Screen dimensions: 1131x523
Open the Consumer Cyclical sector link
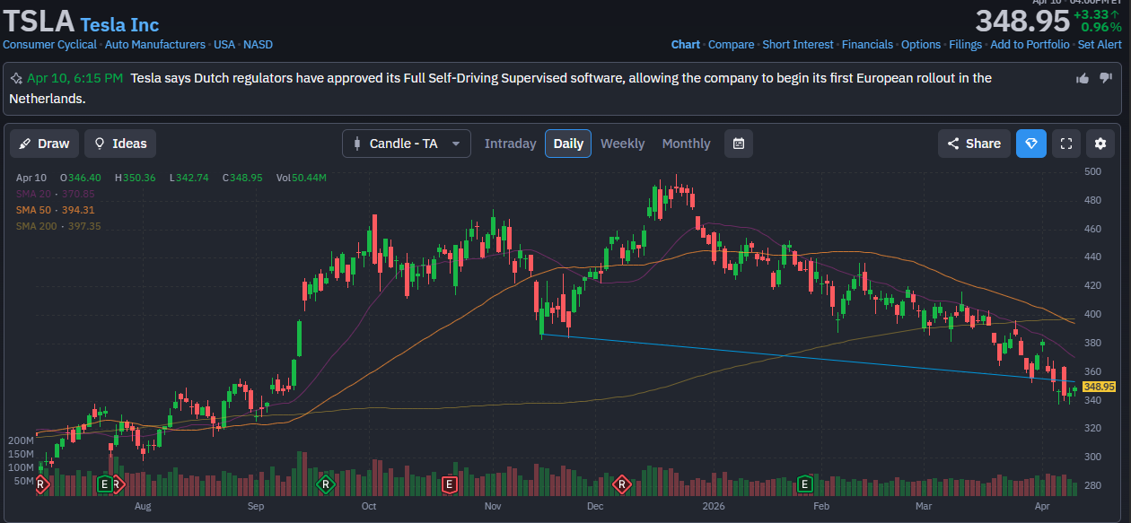49,44
